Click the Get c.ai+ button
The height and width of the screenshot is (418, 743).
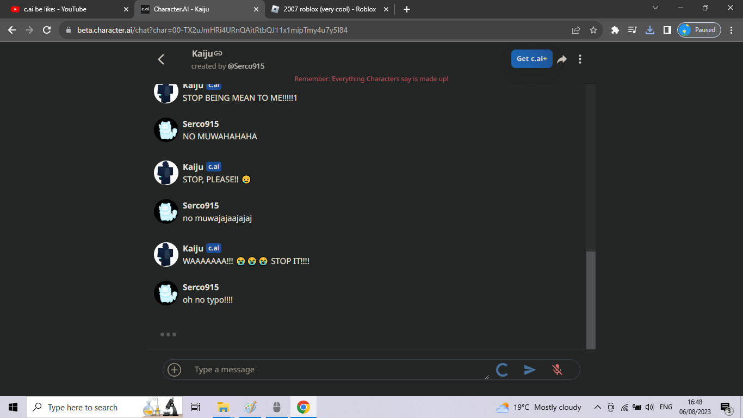531,59
